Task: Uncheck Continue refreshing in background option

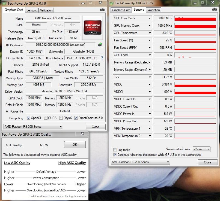Action: (x=115, y=155)
